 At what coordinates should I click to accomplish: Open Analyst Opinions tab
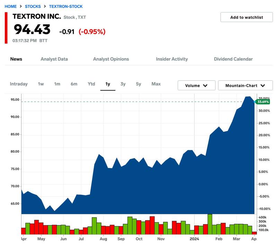(111, 59)
